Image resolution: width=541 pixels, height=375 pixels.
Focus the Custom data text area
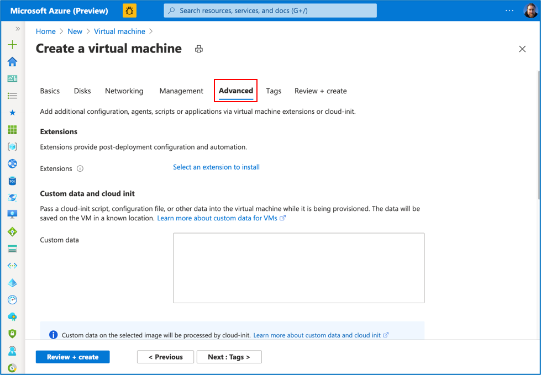point(299,268)
